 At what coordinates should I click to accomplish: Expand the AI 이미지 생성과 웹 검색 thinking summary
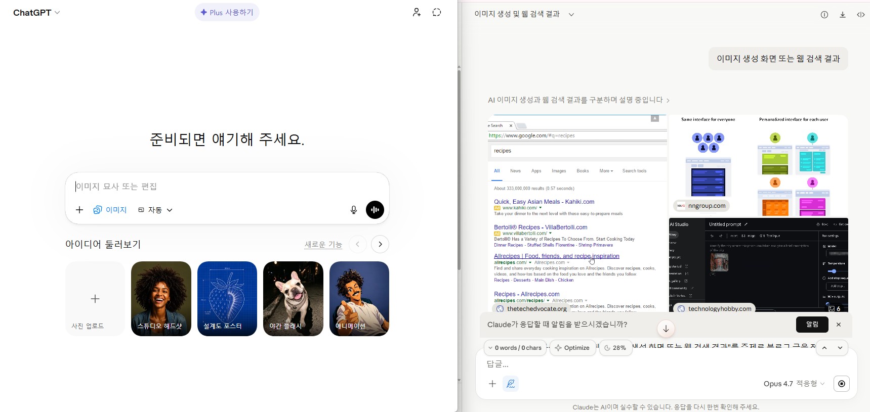[578, 100]
